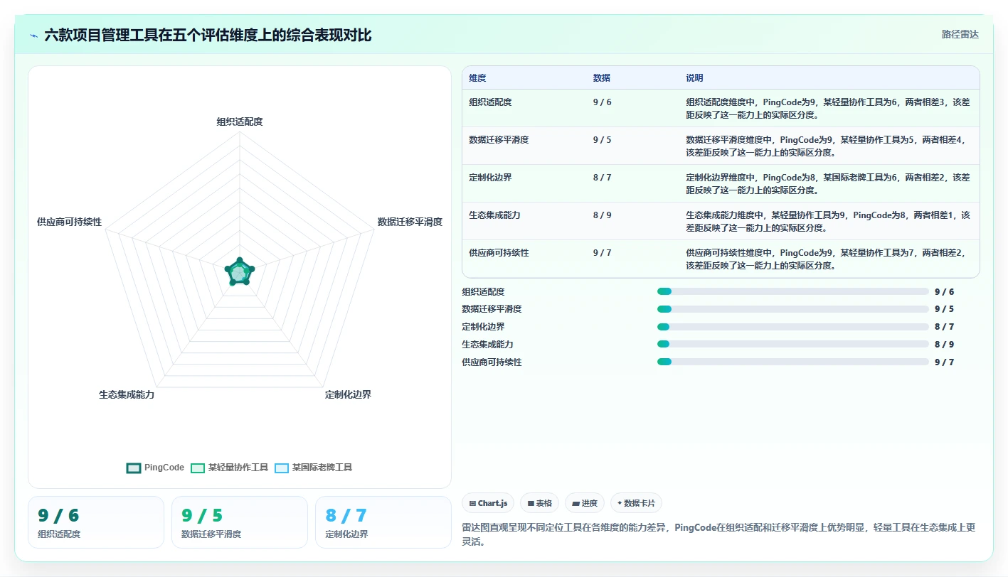
Task: Click the 生态集成能力 radar axis label
Action: click(x=127, y=394)
